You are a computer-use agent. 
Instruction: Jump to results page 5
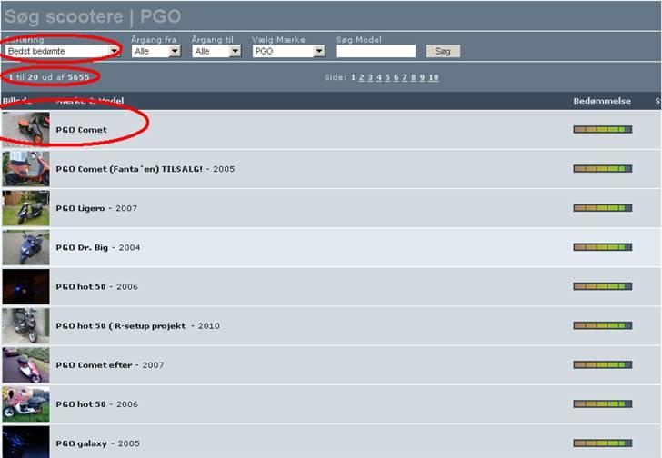[387, 78]
